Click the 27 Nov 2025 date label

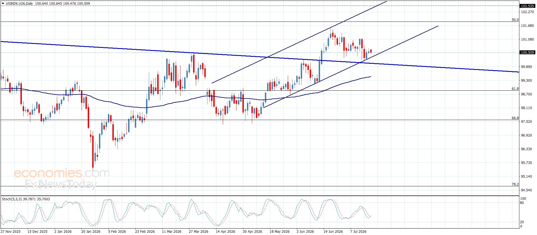click(x=11, y=231)
